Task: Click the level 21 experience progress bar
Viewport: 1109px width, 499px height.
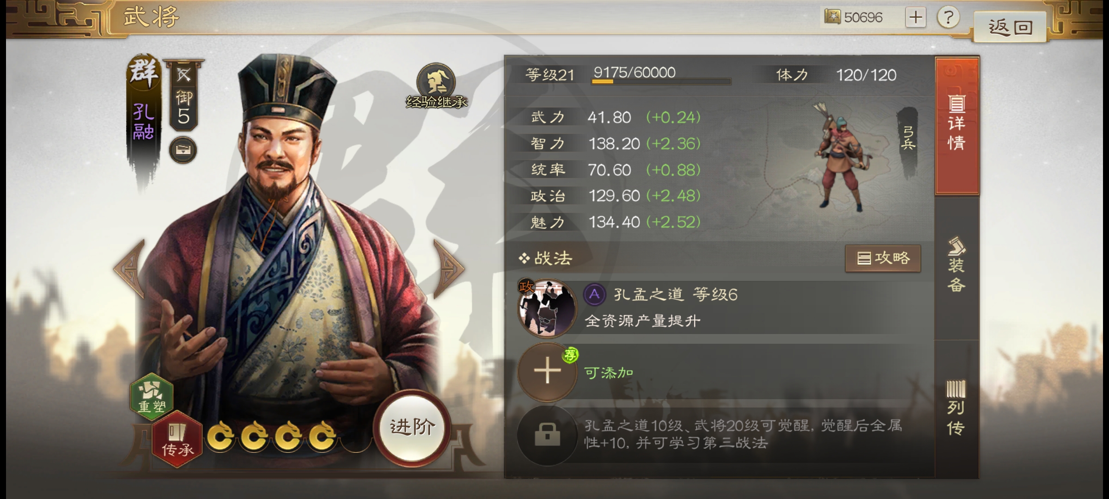Action: click(661, 81)
